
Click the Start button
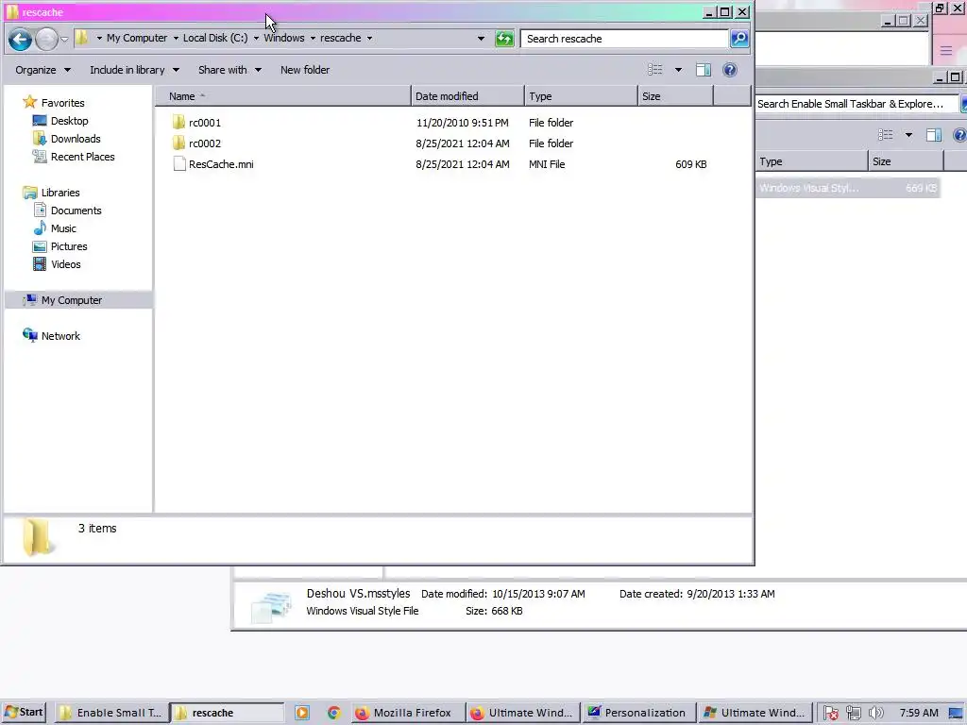pyautogui.click(x=24, y=713)
